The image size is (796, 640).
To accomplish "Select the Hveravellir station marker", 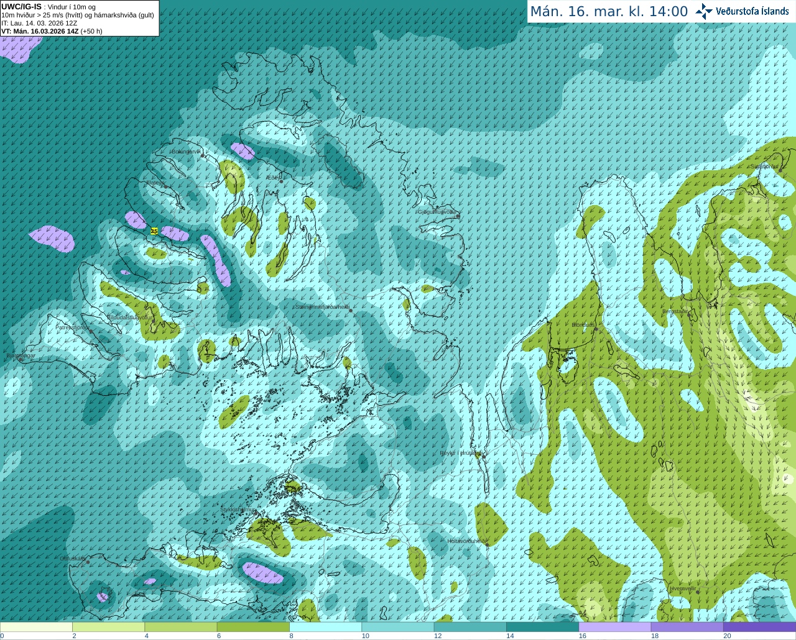I will point(698,592).
